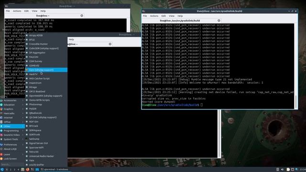Close the live@live tab in top-left terminal
This screenshot has height=172, width=306.
pos(82,16)
